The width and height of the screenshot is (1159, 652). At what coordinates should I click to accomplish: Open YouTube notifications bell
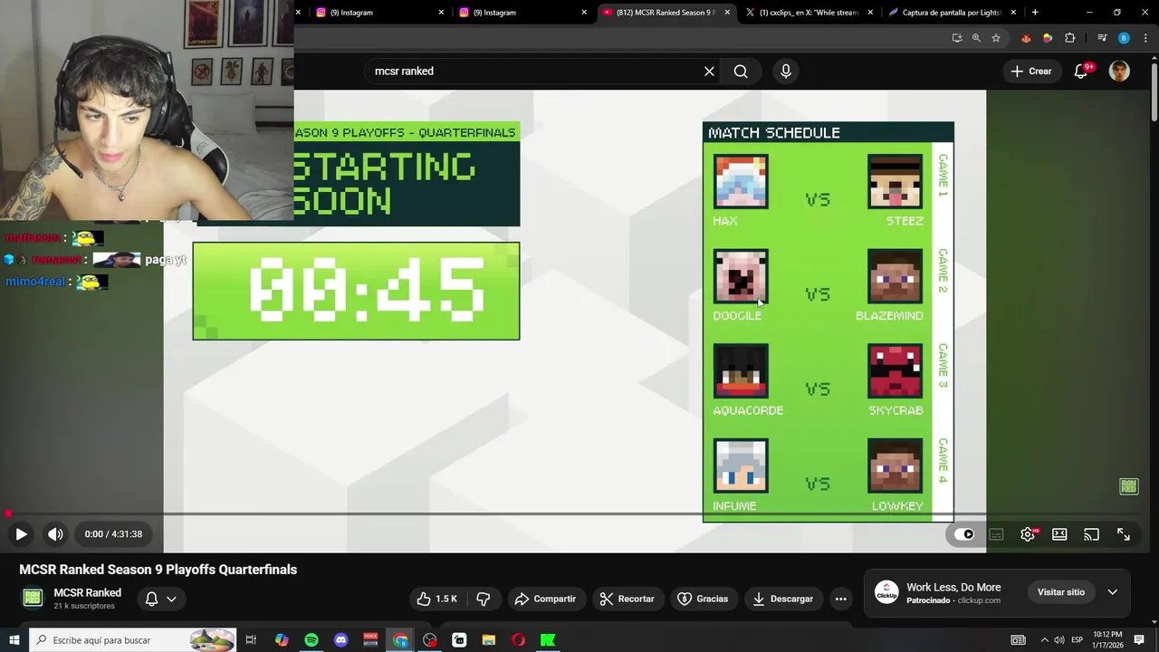1080,72
